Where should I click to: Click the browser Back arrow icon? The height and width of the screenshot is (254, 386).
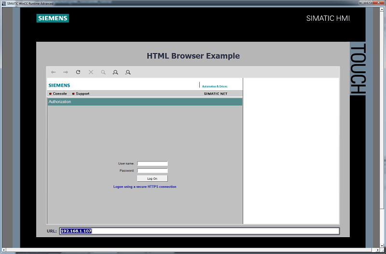pyautogui.click(x=53, y=72)
